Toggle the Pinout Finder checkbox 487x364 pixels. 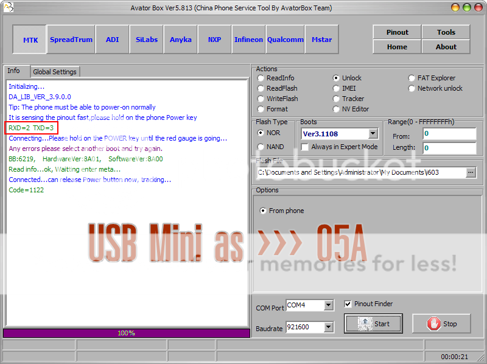pos(348,304)
